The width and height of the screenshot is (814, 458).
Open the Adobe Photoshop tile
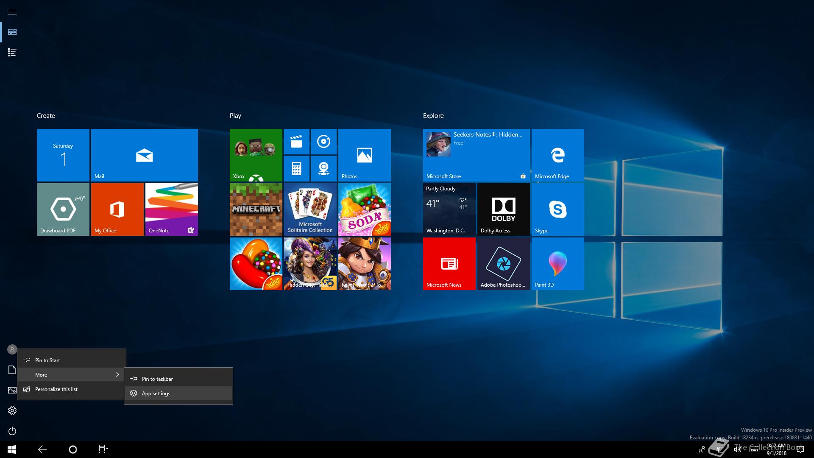[x=504, y=264]
